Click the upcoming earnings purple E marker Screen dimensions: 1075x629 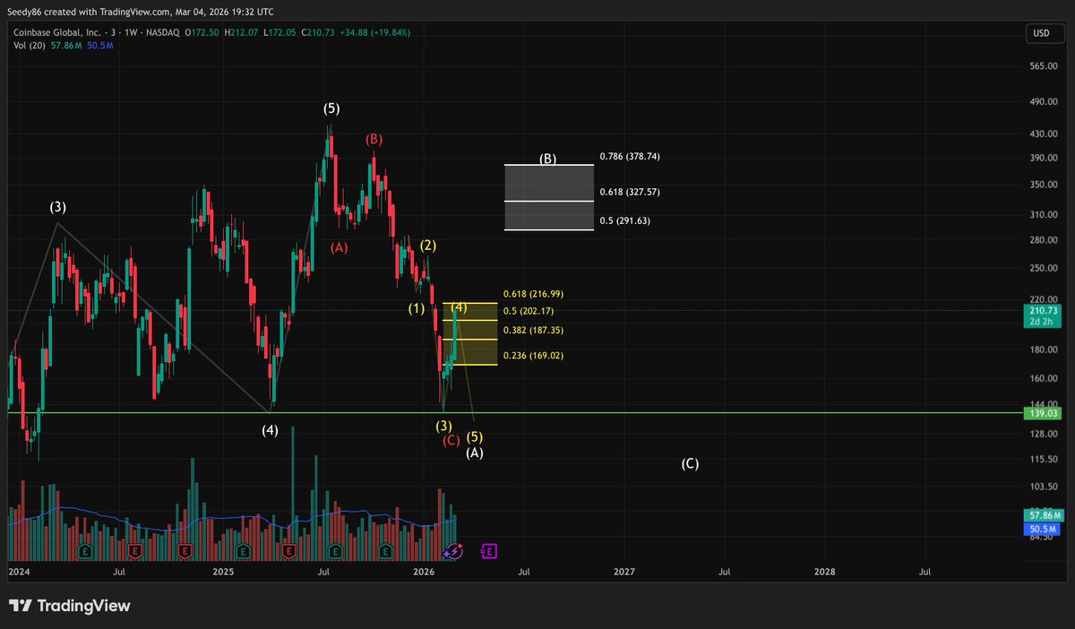pyautogui.click(x=491, y=551)
